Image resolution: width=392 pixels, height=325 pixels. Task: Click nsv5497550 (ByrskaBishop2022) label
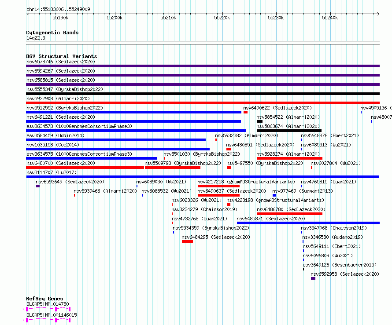pos(265,163)
